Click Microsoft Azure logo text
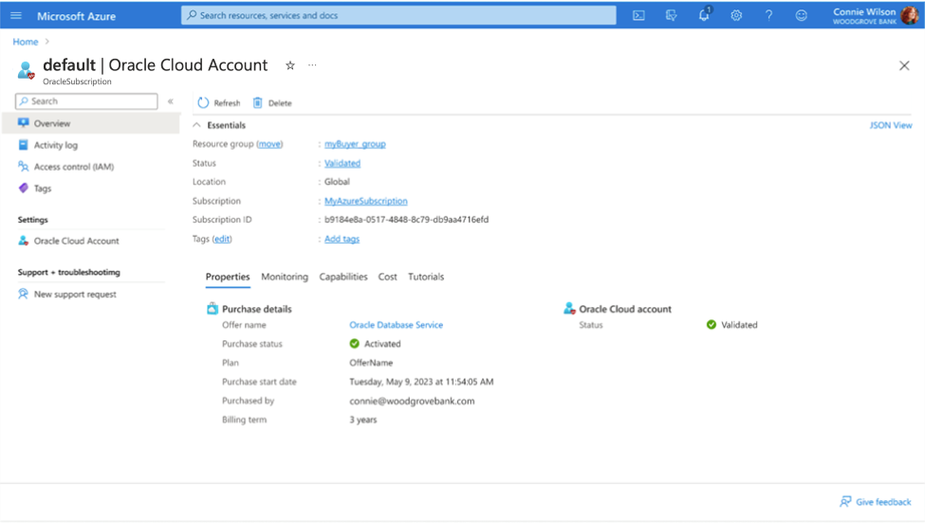 point(76,16)
